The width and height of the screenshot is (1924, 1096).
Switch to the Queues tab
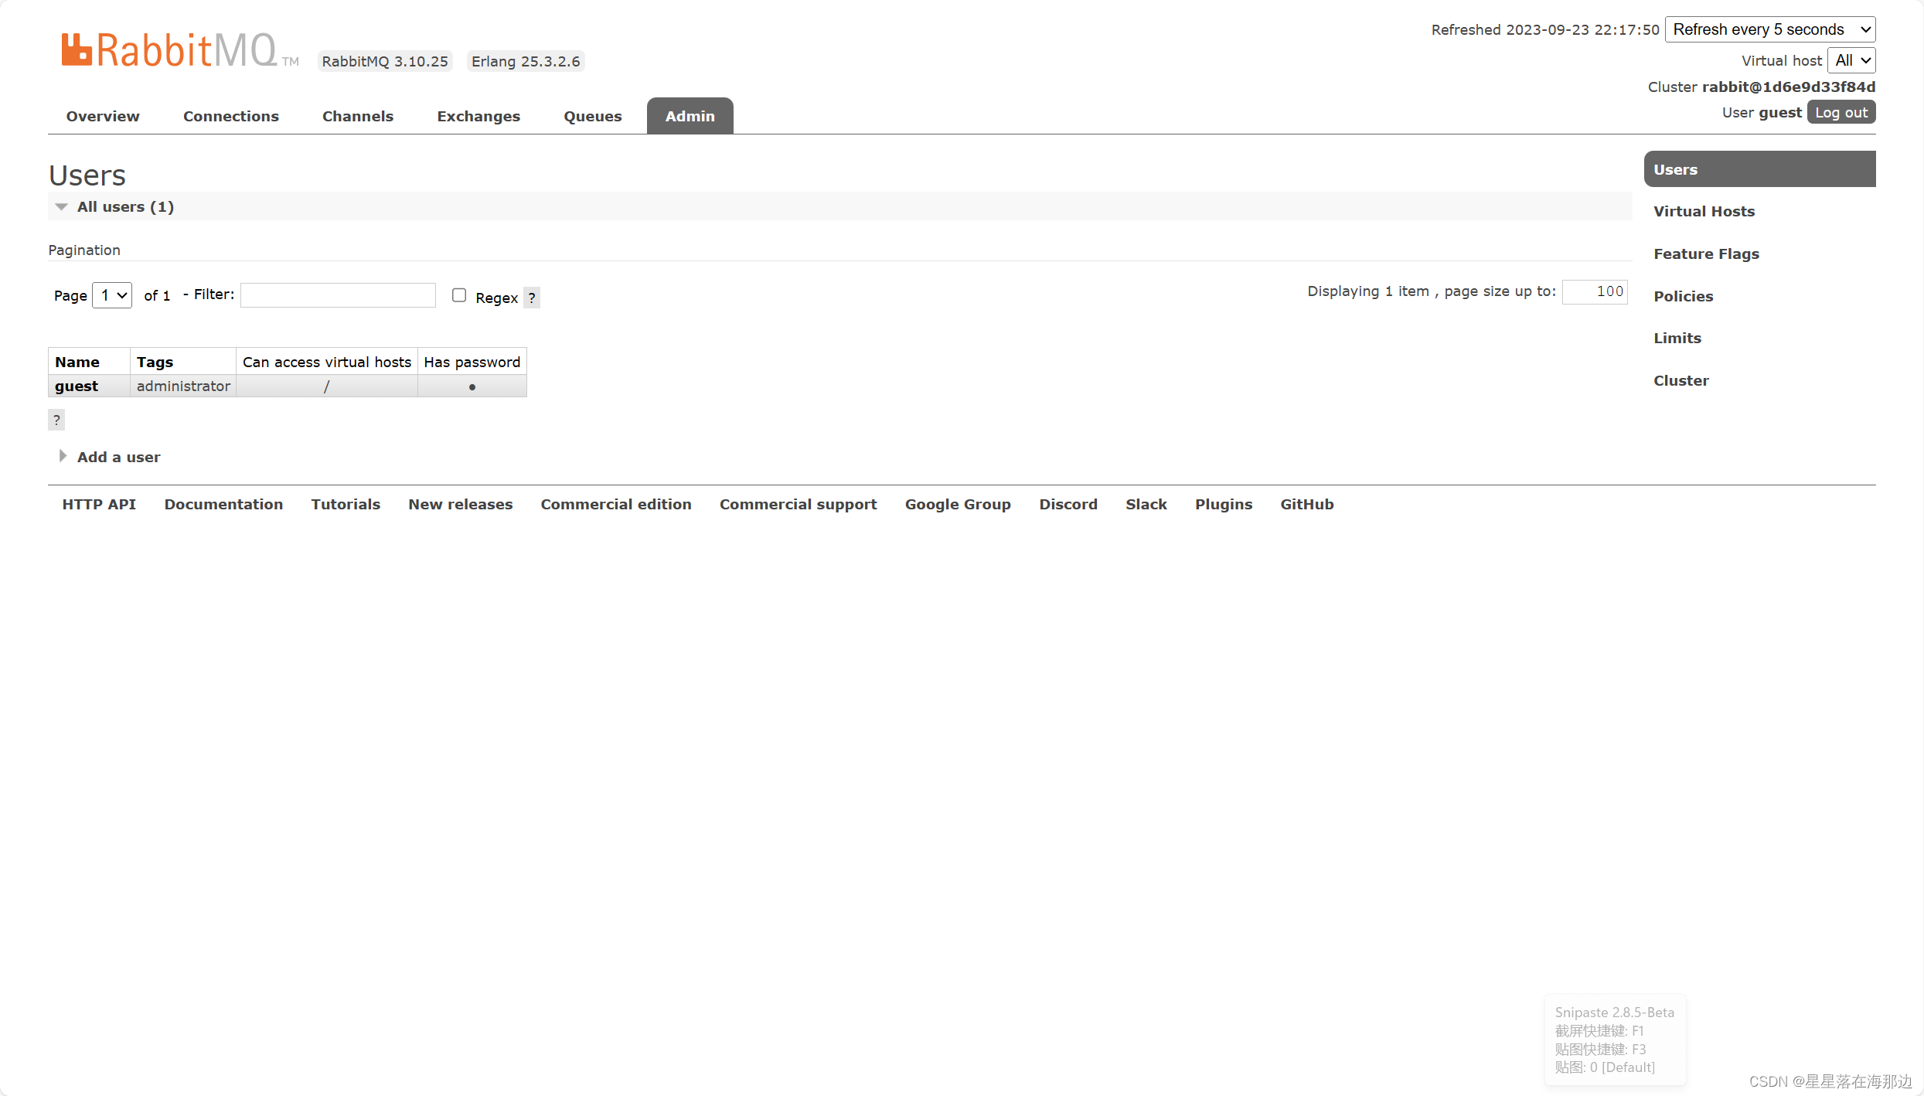593,116
